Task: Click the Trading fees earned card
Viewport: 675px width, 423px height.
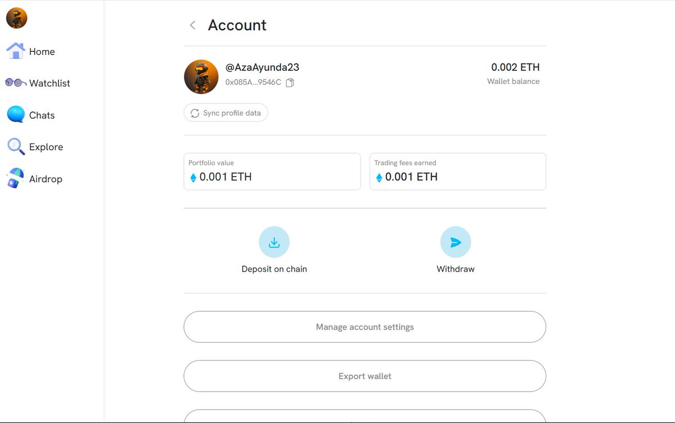Action: tap(458, 172)
